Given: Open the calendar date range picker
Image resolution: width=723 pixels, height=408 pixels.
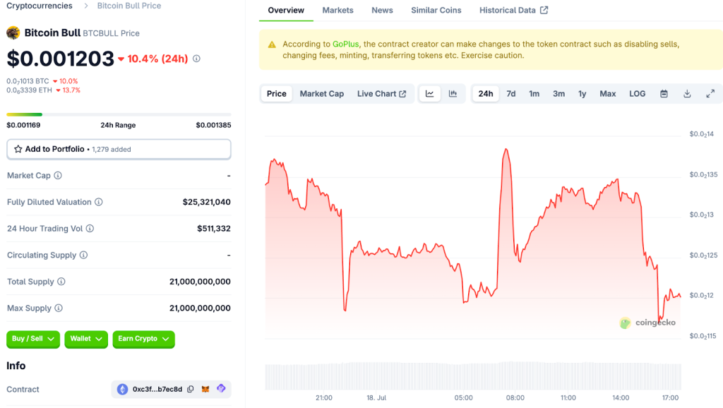Looking at the screenshot, I should [664, 94].
